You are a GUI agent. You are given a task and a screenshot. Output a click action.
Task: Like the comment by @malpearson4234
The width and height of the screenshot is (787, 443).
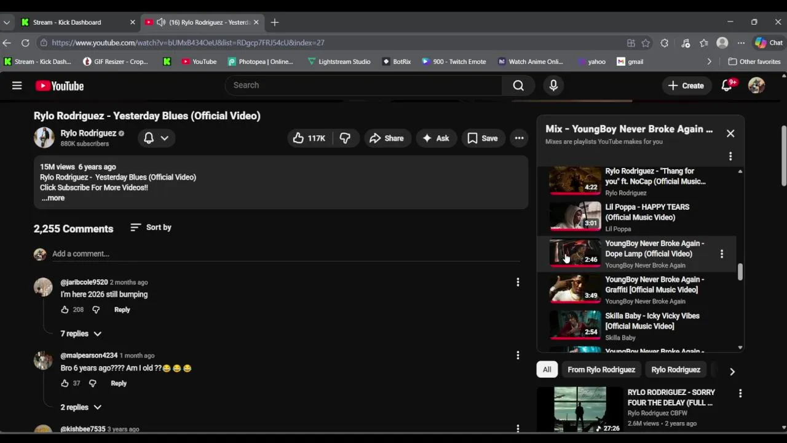point(65,383)
